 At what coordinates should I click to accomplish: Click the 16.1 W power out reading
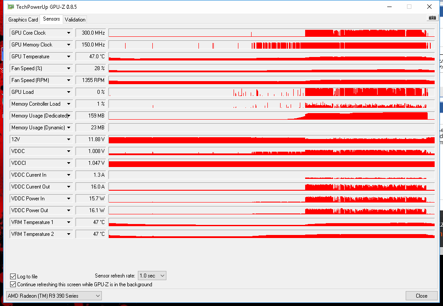[x=91, y=210]
